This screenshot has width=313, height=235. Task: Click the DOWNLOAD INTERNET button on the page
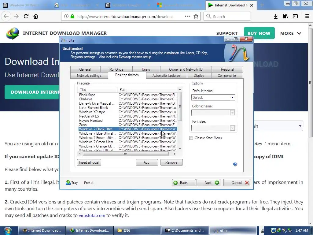pyautogui.click(x=32, y=92)
